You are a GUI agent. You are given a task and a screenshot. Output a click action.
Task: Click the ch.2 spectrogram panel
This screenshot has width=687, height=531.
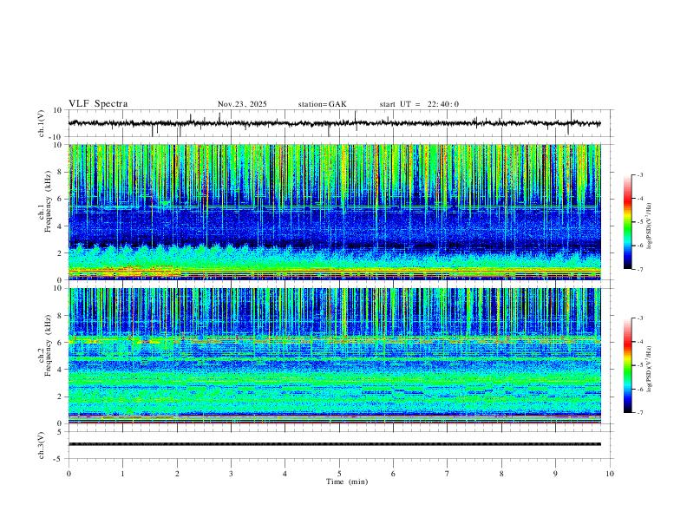pyautogui.click(x=335, y=356)
